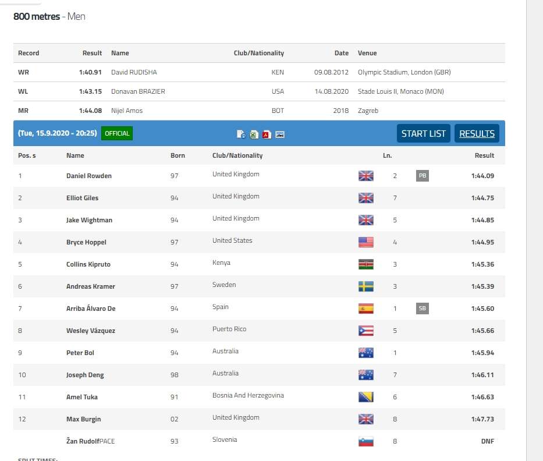This screenshot has height=461, width=543.
Task: Click the green OFFICIAL status badge
Action: click(117, 133)
